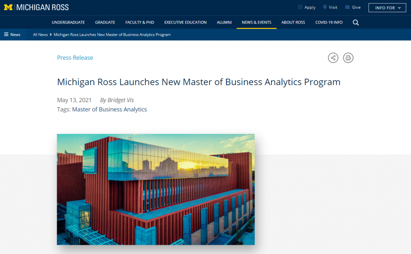Viewport: 411px width, 254px height.
Task: Open the Undergraduate menu
Action: click(x=68, y=22)
